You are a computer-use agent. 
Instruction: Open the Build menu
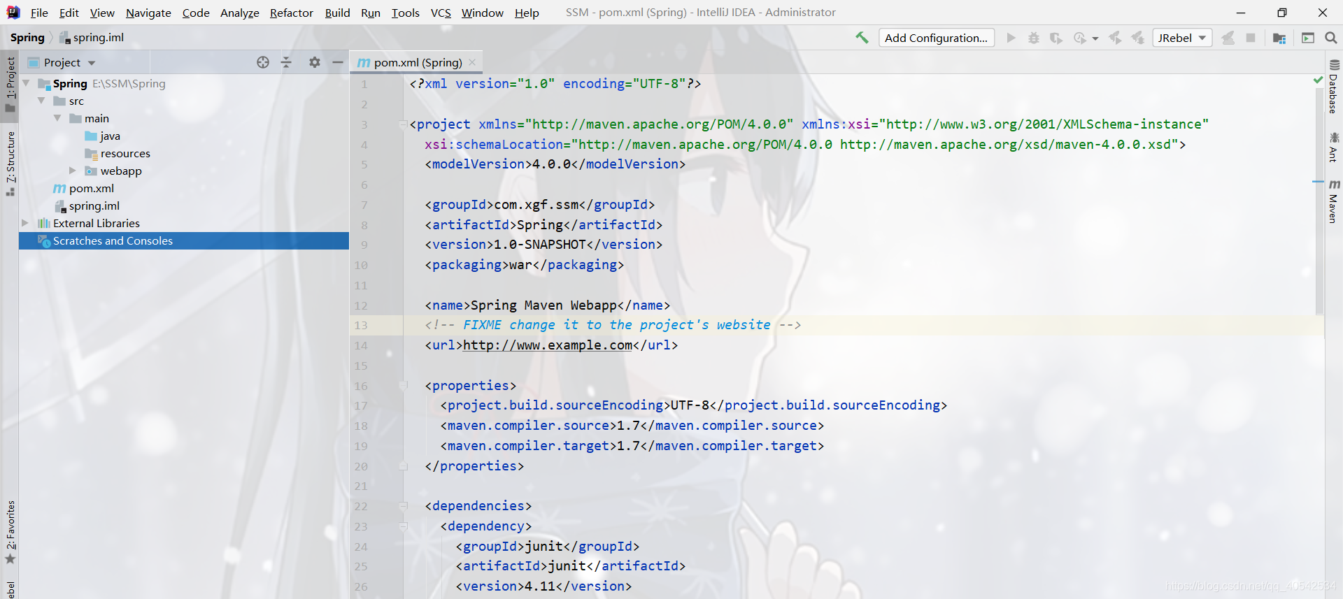337,13
